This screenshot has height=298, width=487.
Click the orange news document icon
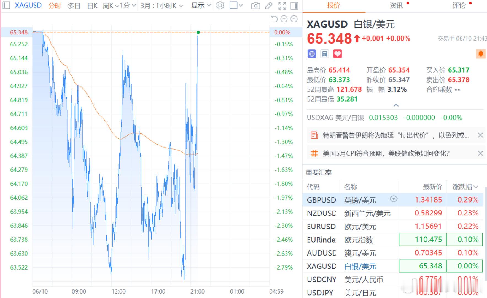314,135
